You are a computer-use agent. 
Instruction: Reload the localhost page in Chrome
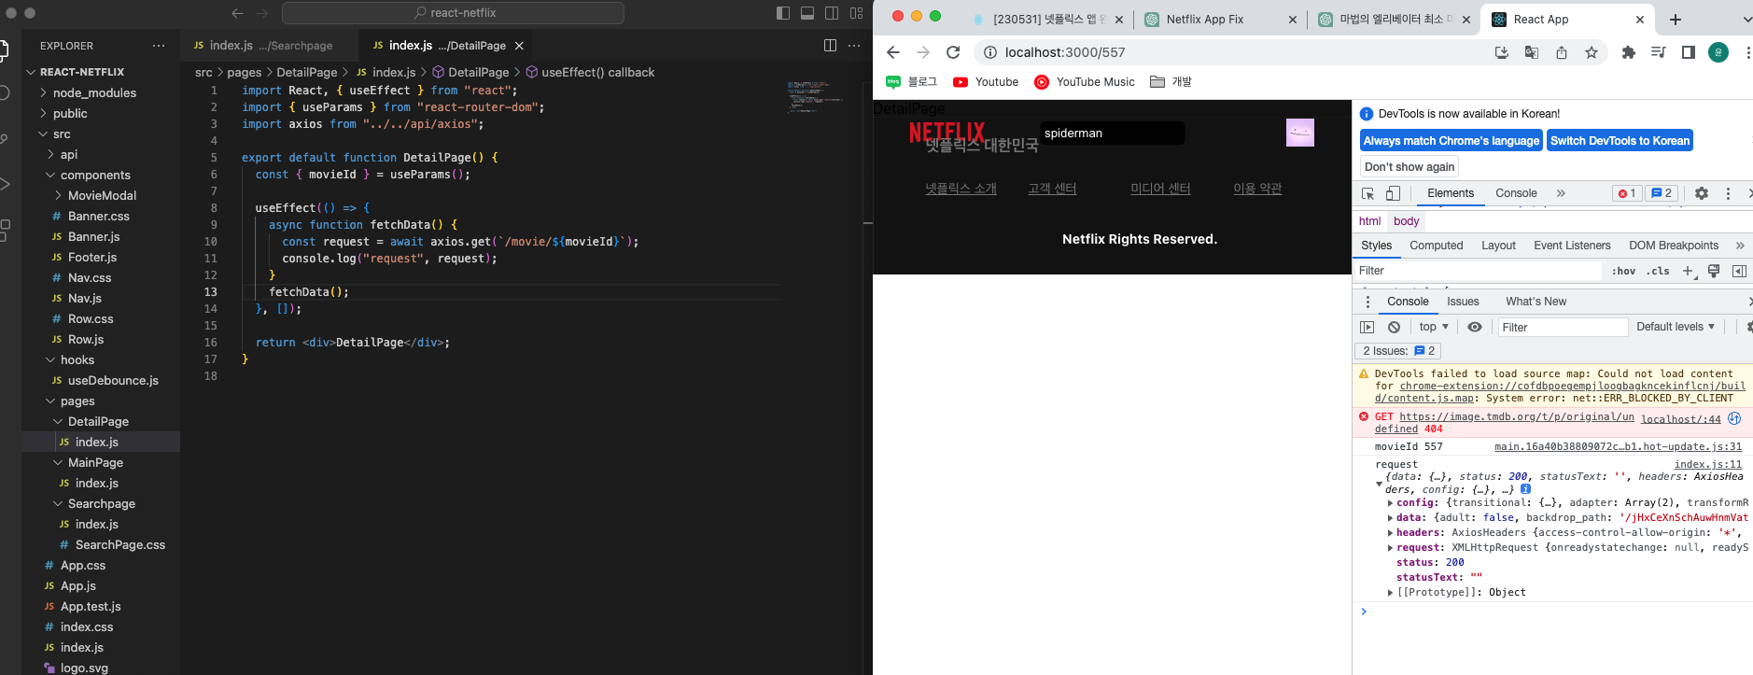[953, 52]
